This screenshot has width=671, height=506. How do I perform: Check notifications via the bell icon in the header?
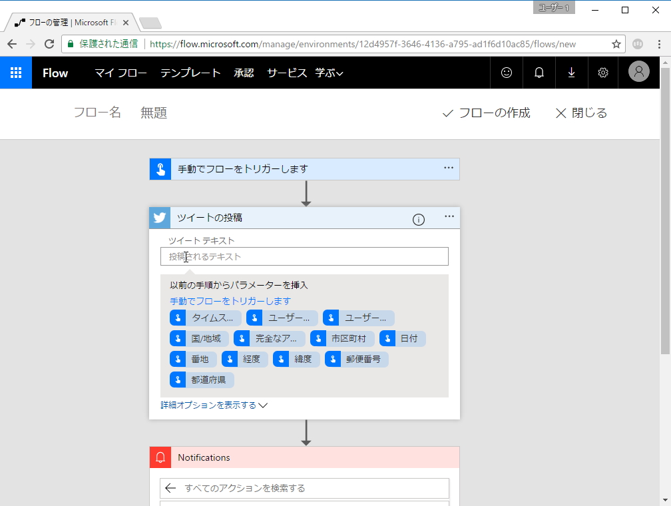pos(539,72)
